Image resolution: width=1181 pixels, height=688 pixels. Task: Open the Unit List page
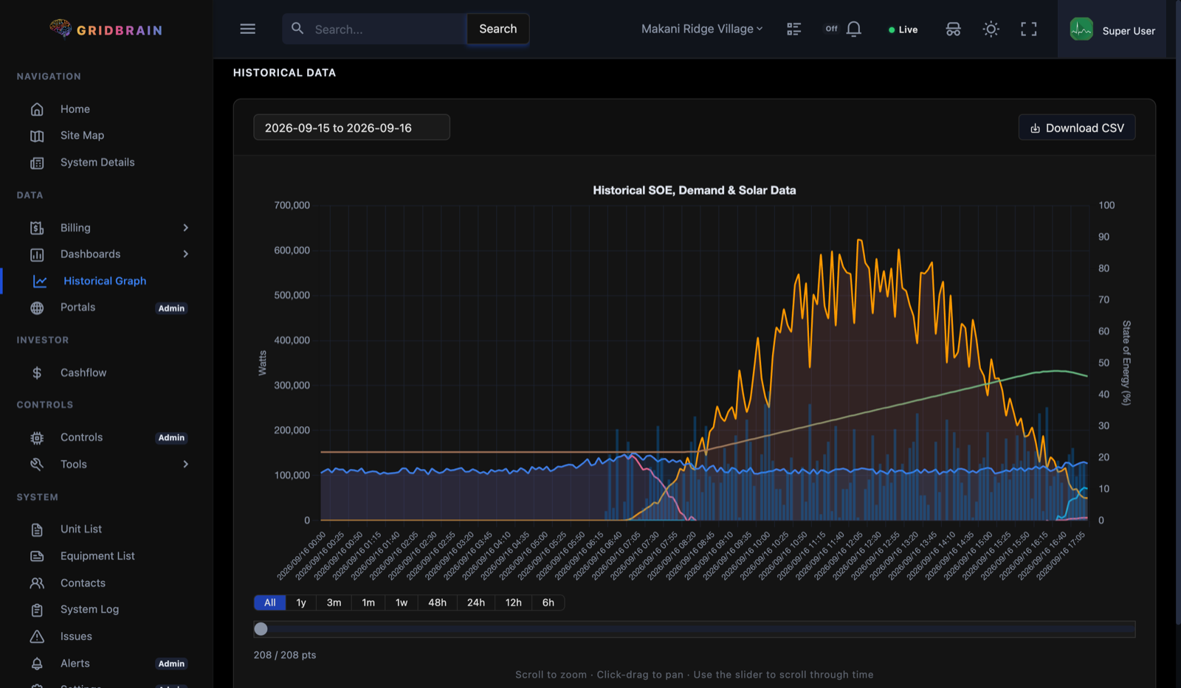pyautogui.click(x=81, y=529)
